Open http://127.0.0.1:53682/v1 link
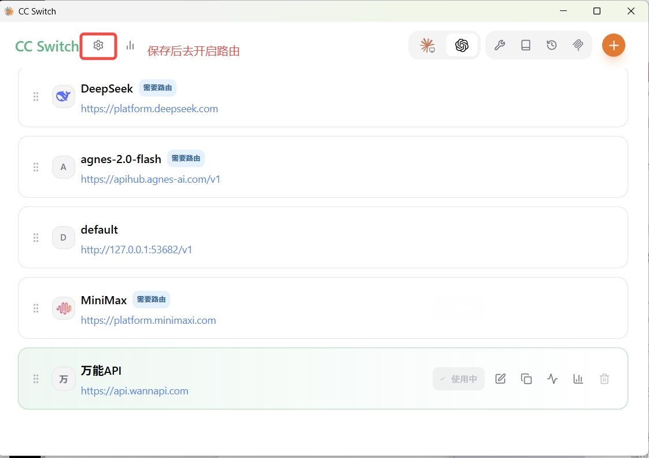Image resolution: width=649 pixels, height=458 pixels. pos(137,250)
